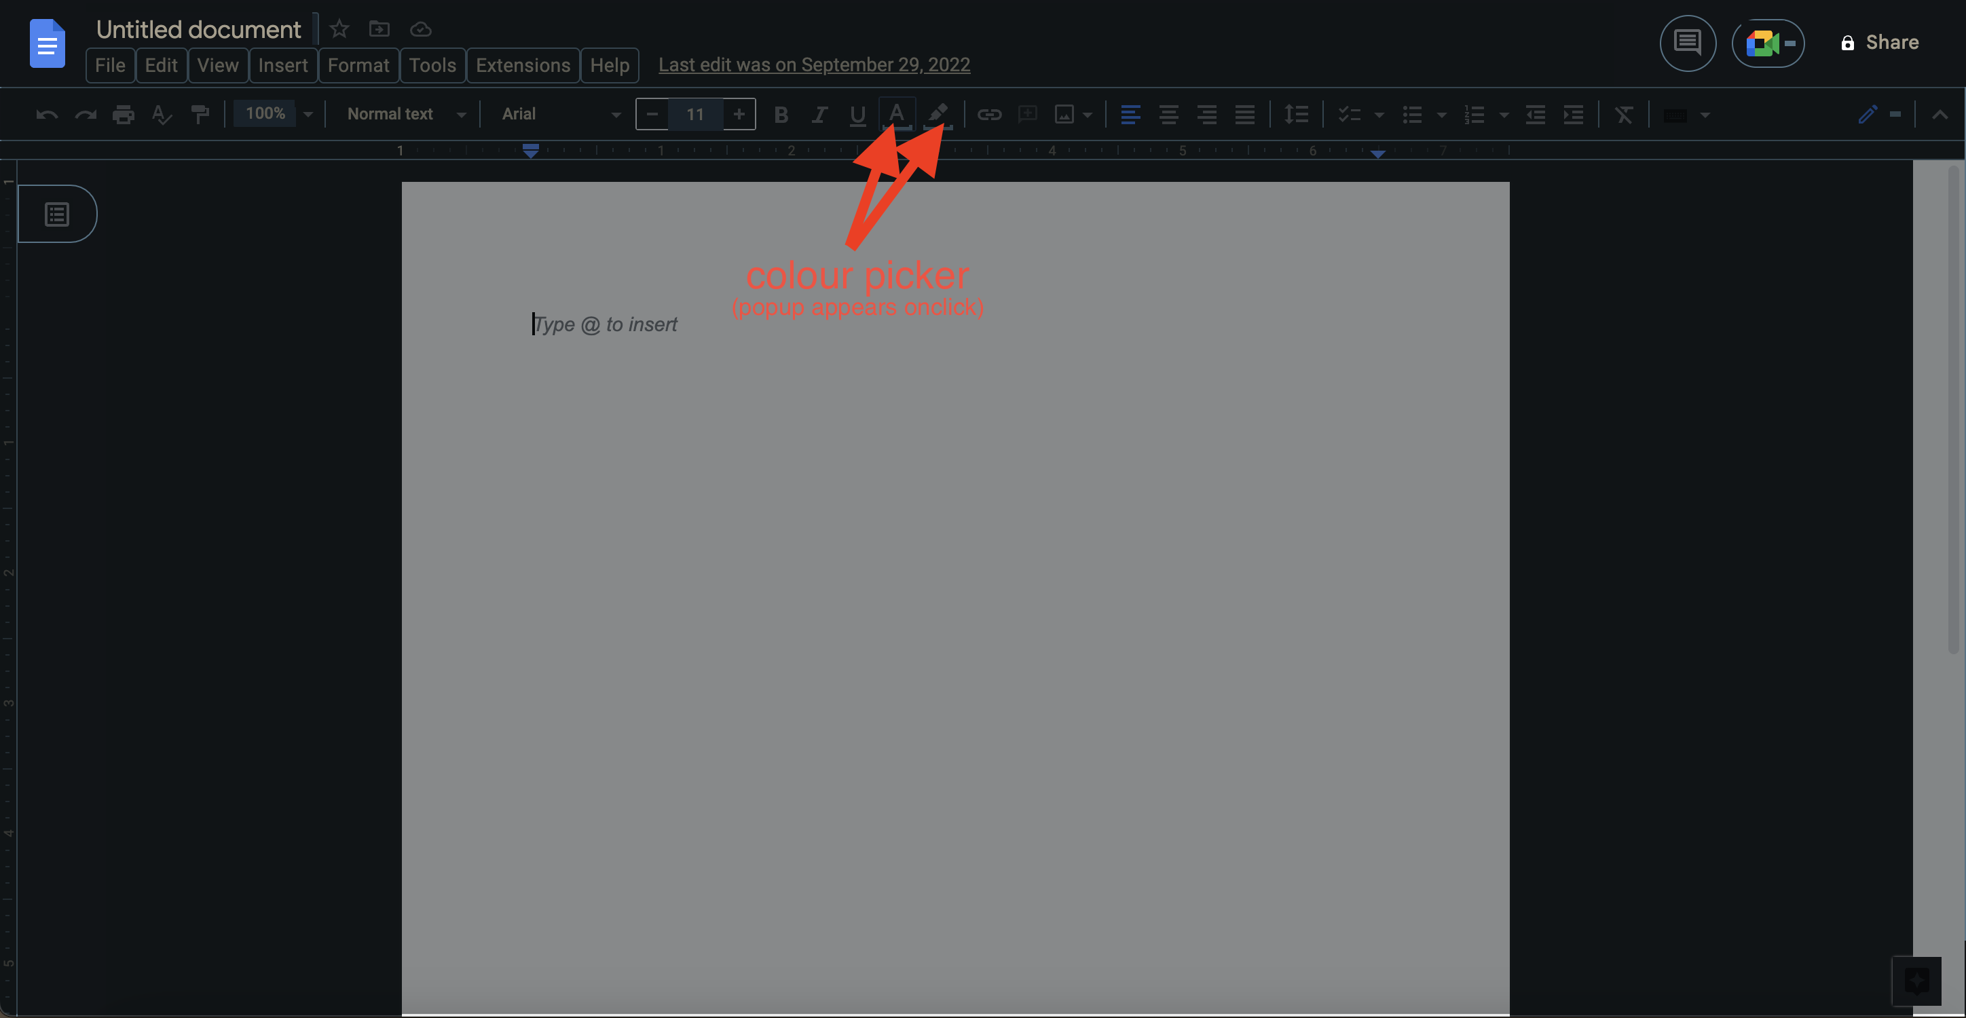Show the document outline panel
The height and width of the screenshot is (1018, 1966).
point(56,214)
